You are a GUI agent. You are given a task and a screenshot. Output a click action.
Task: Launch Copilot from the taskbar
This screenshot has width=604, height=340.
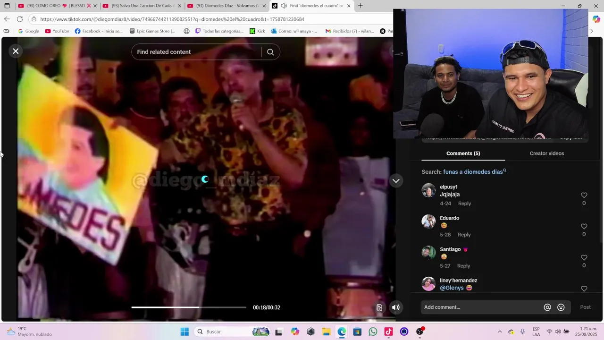[295, 331]
